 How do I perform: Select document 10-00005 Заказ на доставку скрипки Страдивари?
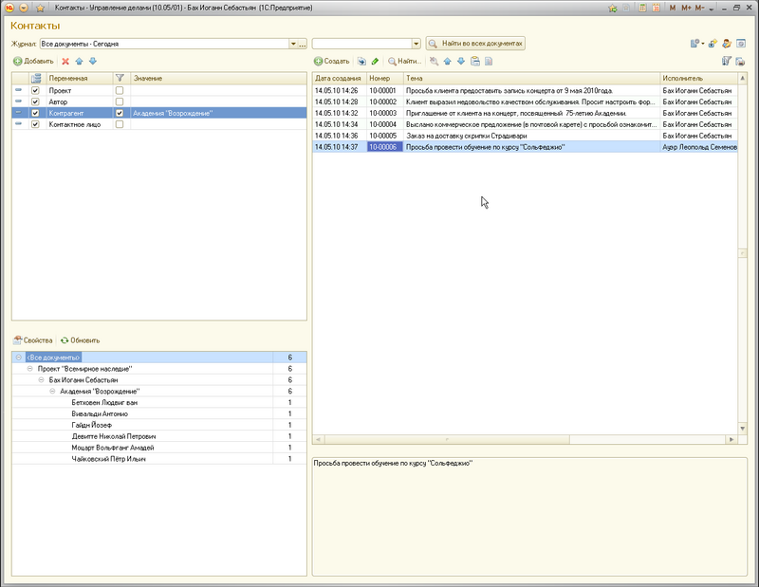(526, 136)
